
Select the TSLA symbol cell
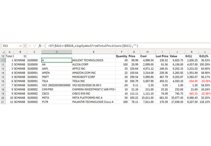[x=57, y=81]
